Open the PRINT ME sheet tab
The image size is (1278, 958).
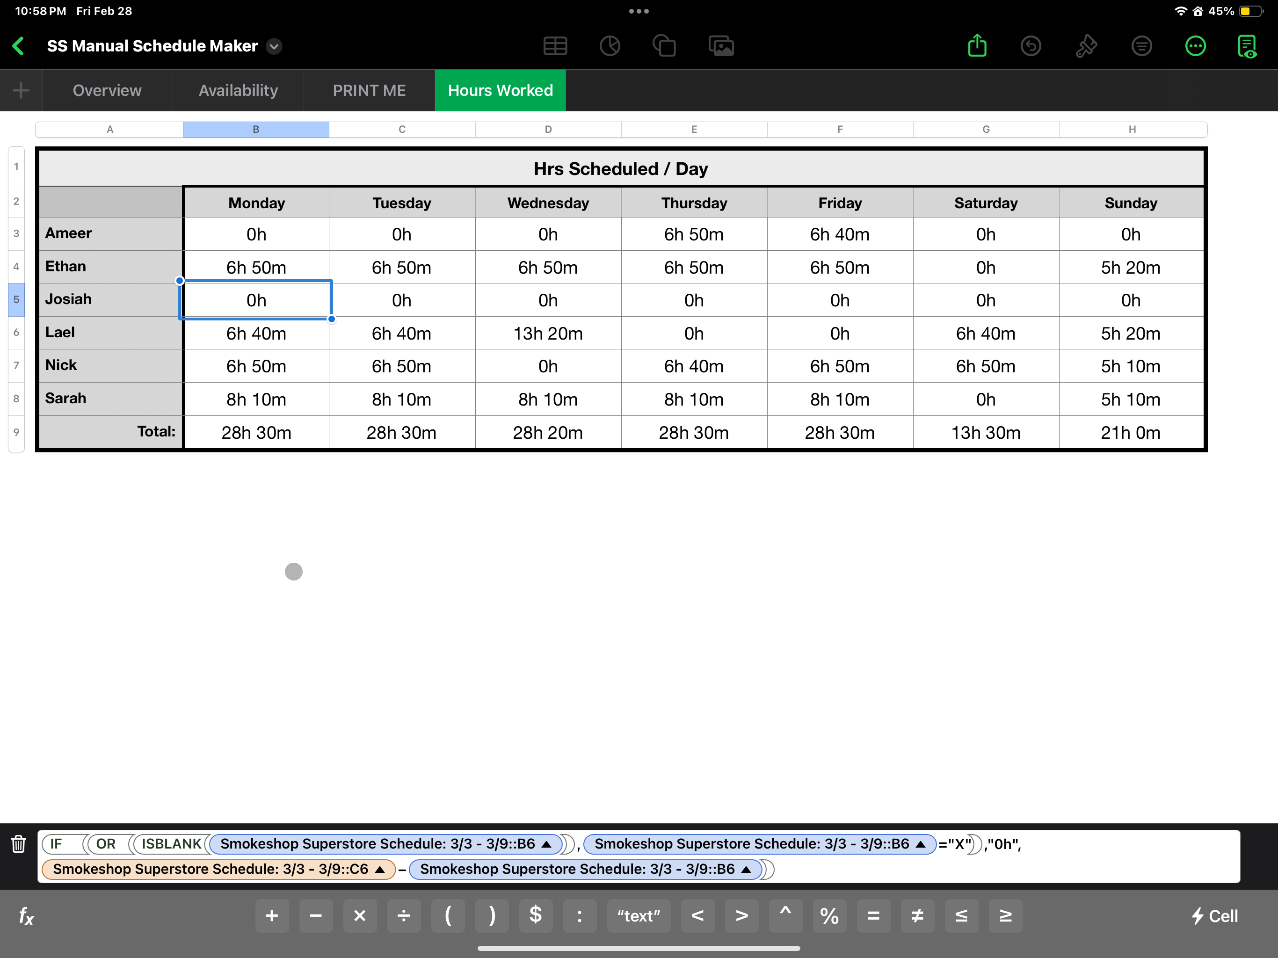(369, 91)
